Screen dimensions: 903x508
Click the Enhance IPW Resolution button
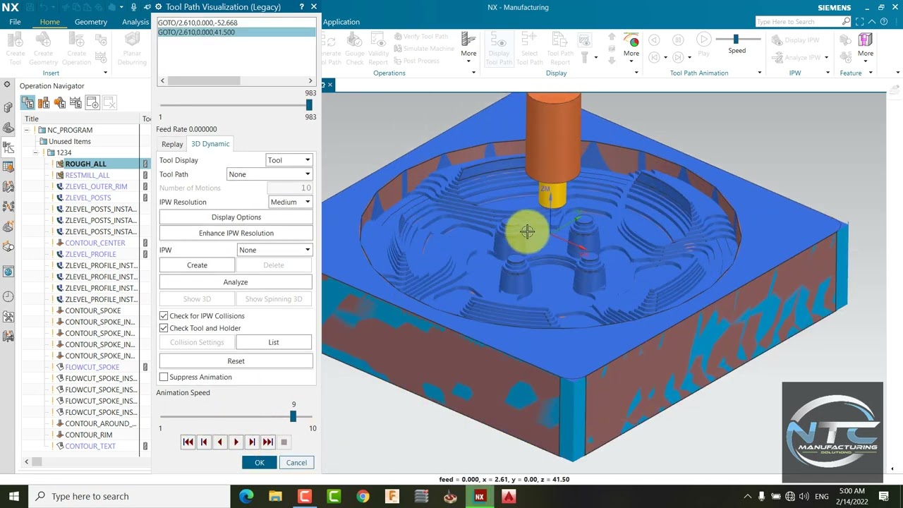[236, 233]
